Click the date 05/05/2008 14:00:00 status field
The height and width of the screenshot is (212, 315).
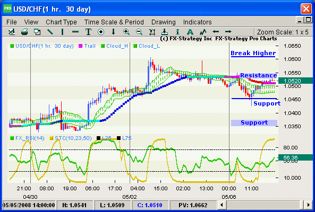[x=29, y=205]
